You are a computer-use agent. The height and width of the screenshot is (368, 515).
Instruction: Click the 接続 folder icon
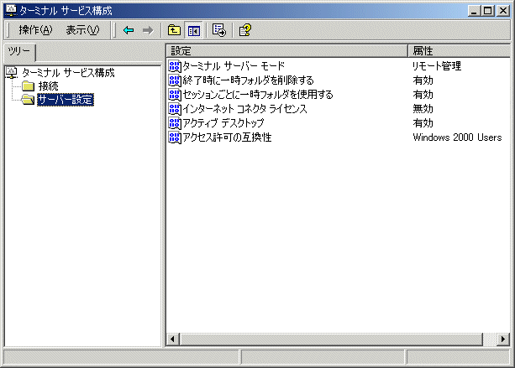[x=29, y=86]
